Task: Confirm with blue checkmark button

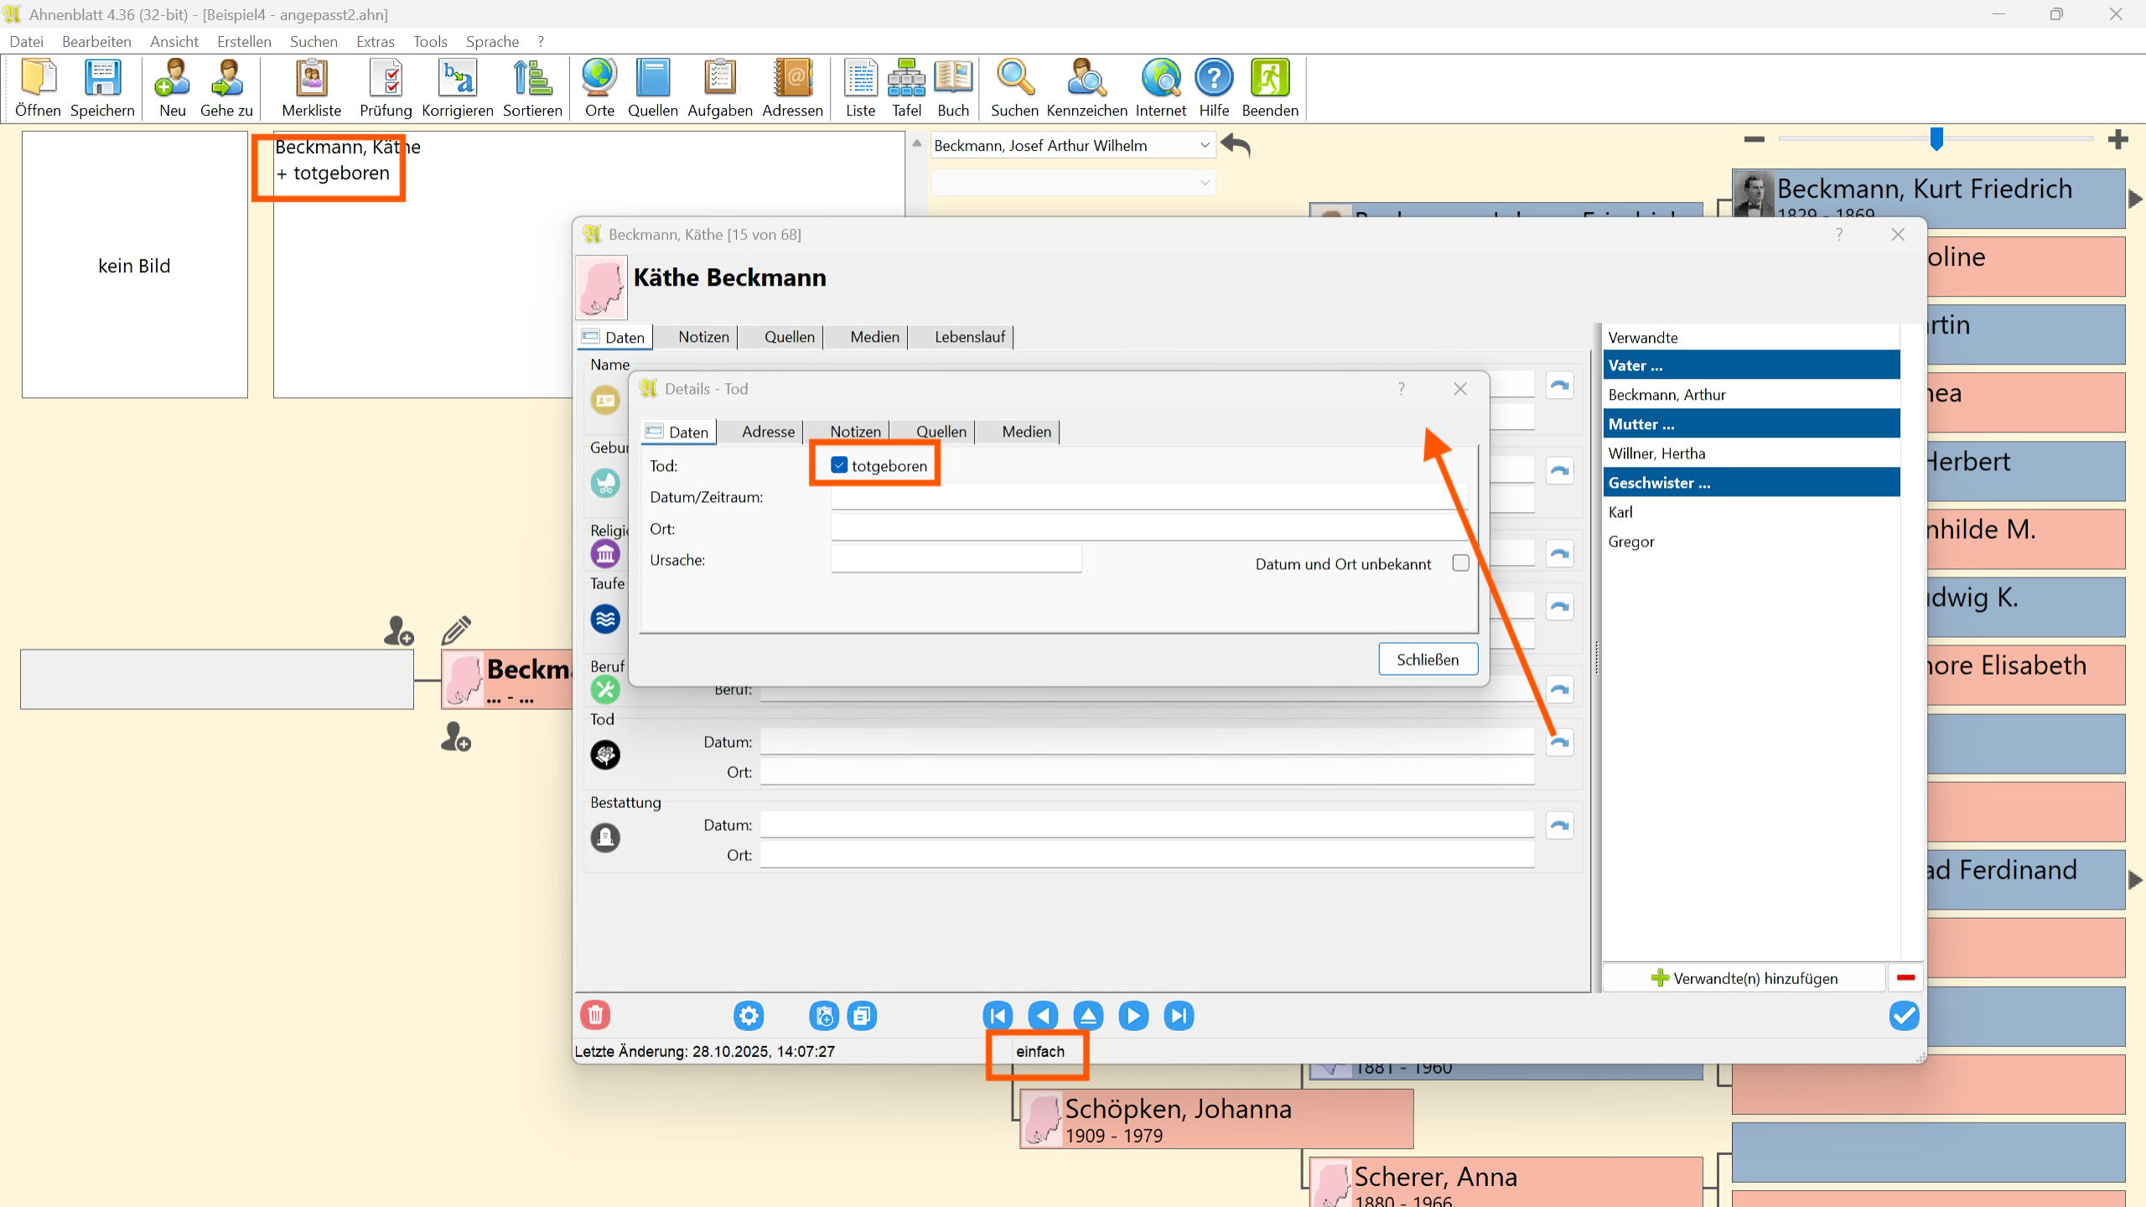Action: coord(1904,1016)
